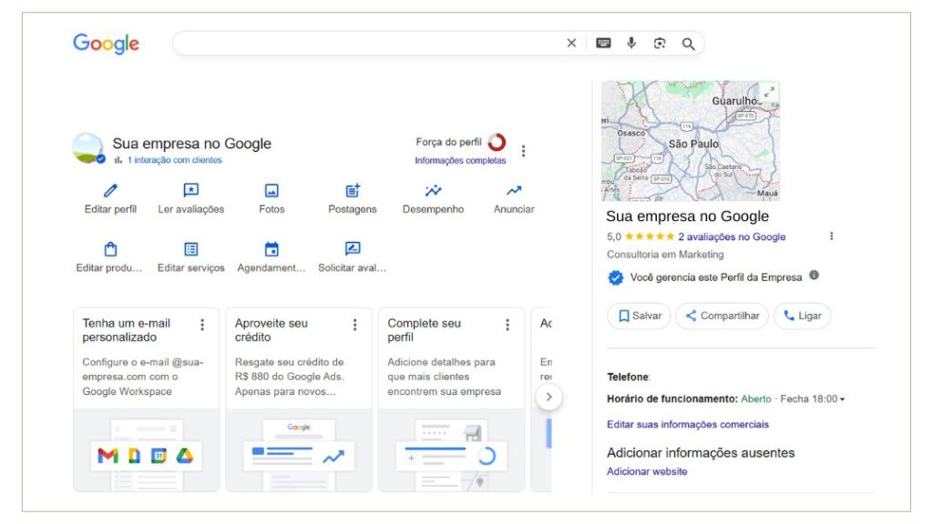The height and width of the screenshot is (524, 933).
Task: Open options menu on e-mail personalizado card
Action: pos(202,325)
